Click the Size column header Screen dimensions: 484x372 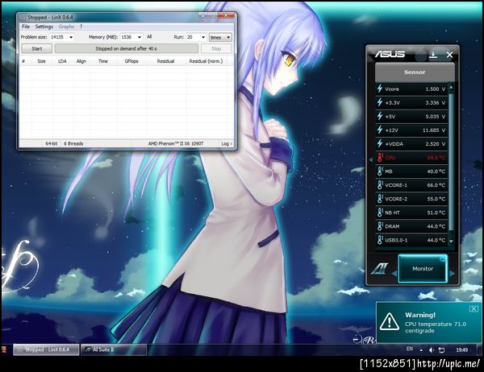point(41,61)
